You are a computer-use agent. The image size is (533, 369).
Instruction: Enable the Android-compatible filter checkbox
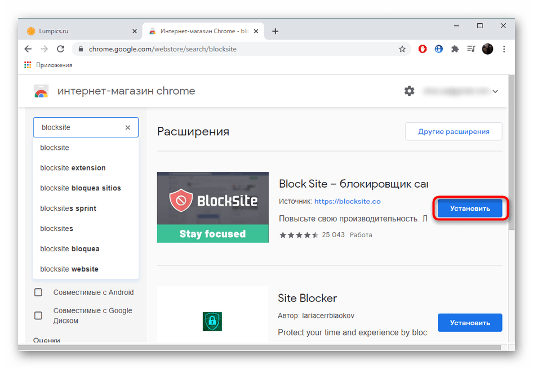(x=38, y=292)
